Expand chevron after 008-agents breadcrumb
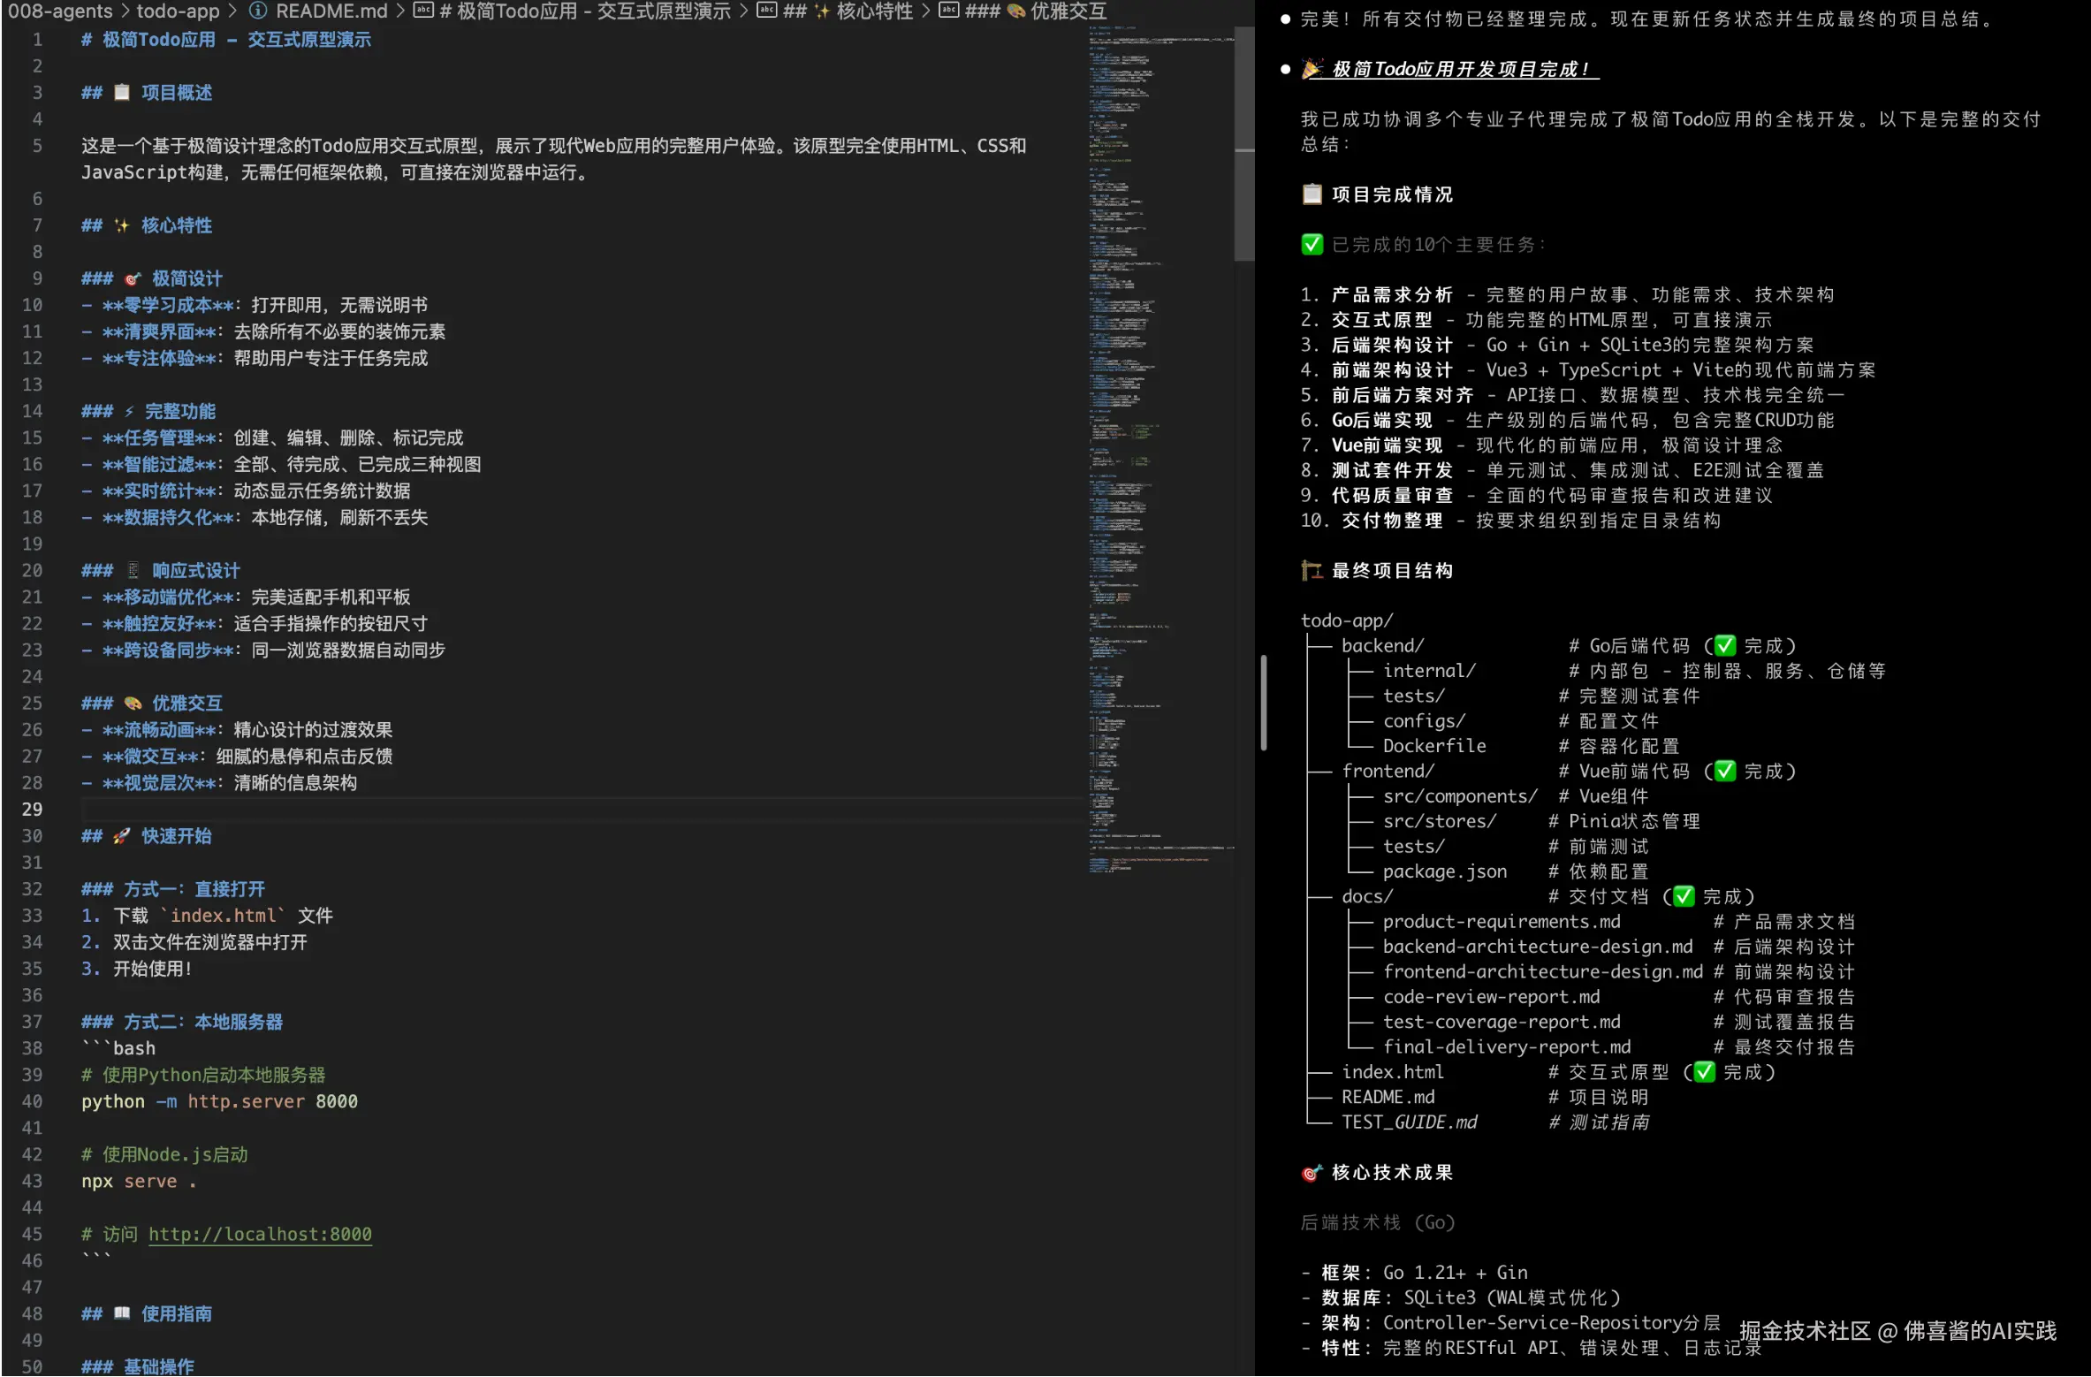This screenshot has width=2091, height=1377. (x=125, y=11)
